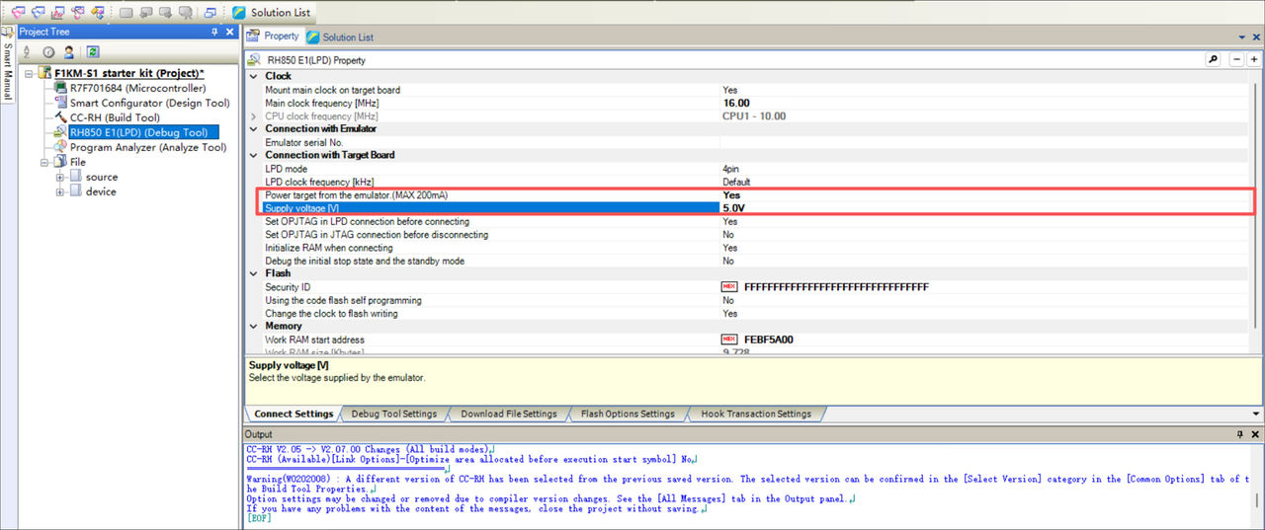The width and height of the screenshot is (1265, 530).
Task: Collapse all categories with minus button
Action: pos(1238,59)
